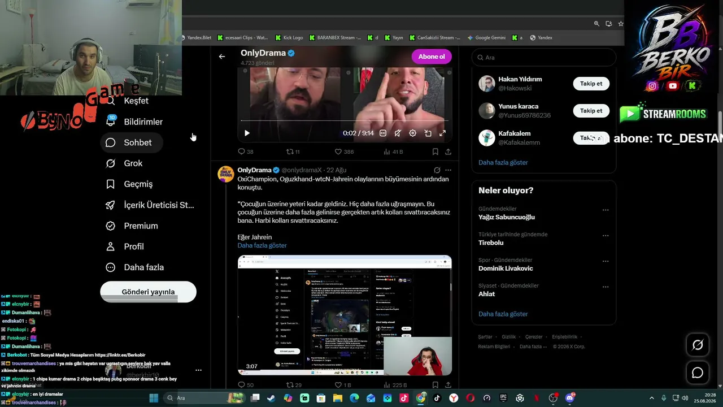The width and height of the screenshot is (723, 407).
Task: Open the Windows Start menu
Action: (154, 398)
